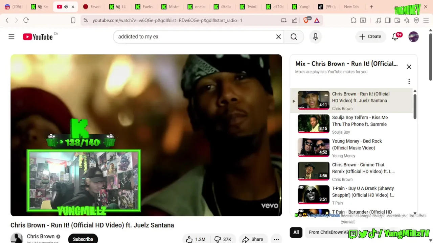Switch to the New Tab tab
Viewport: 433px width, 243px height.
pos(351,7)
